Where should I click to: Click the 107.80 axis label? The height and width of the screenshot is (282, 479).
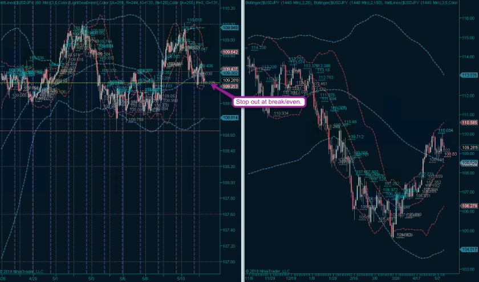(229, 199)
